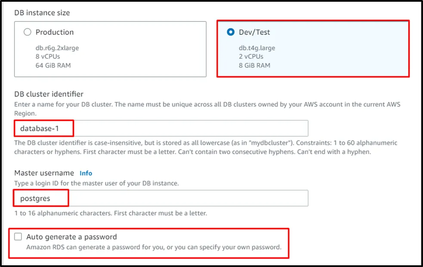The height and width of the screenshot is (267, 423).
Task: Click the 'Auto generate a password' label text
Action: (x=71, y=237)
